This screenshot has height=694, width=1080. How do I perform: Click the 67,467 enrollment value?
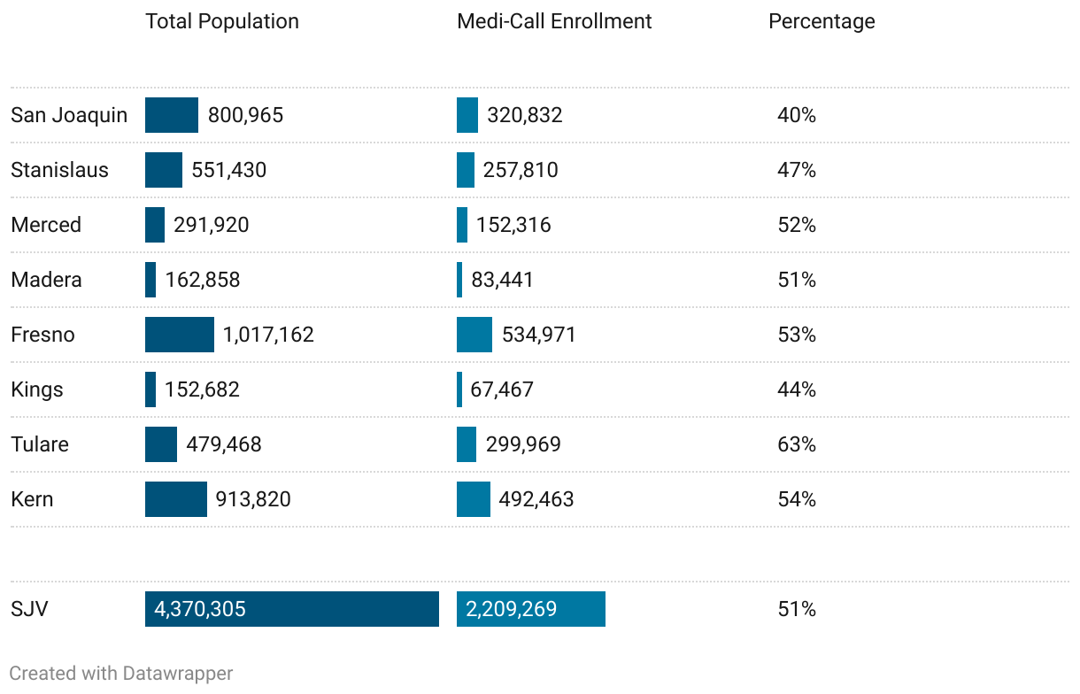coord(502,389)
